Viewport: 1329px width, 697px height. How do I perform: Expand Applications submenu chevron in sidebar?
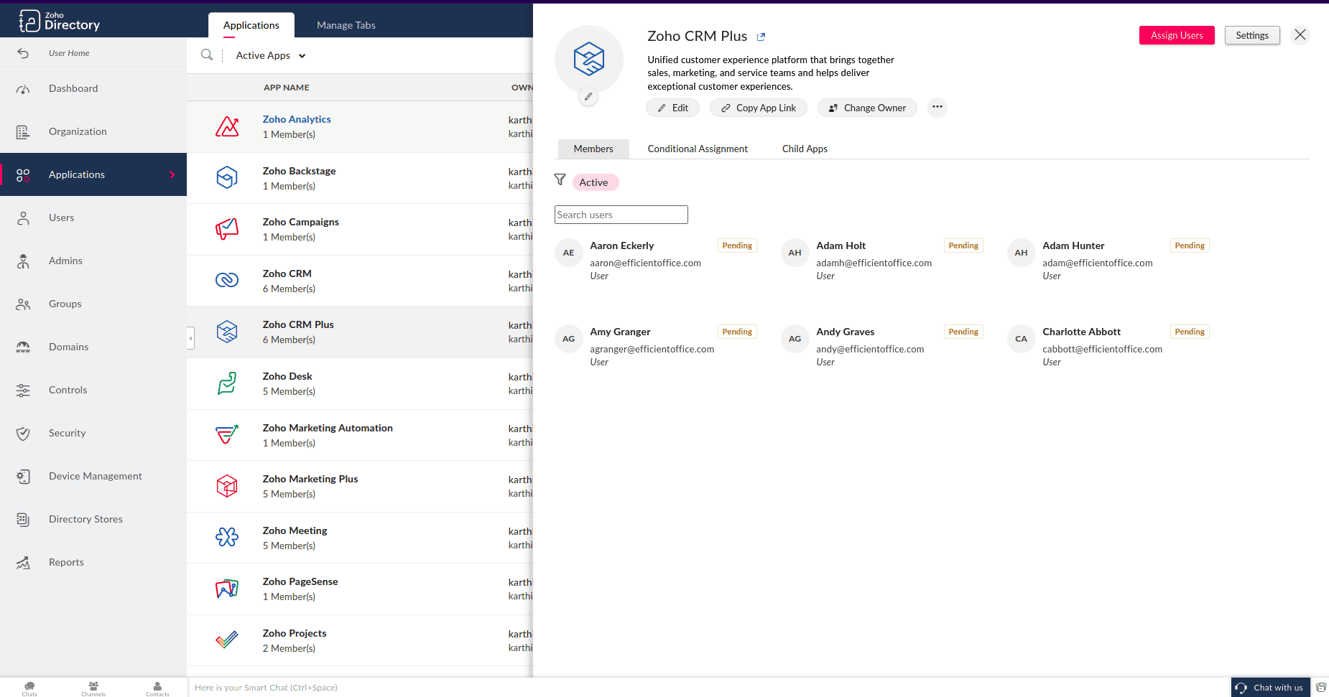[172, 174]
